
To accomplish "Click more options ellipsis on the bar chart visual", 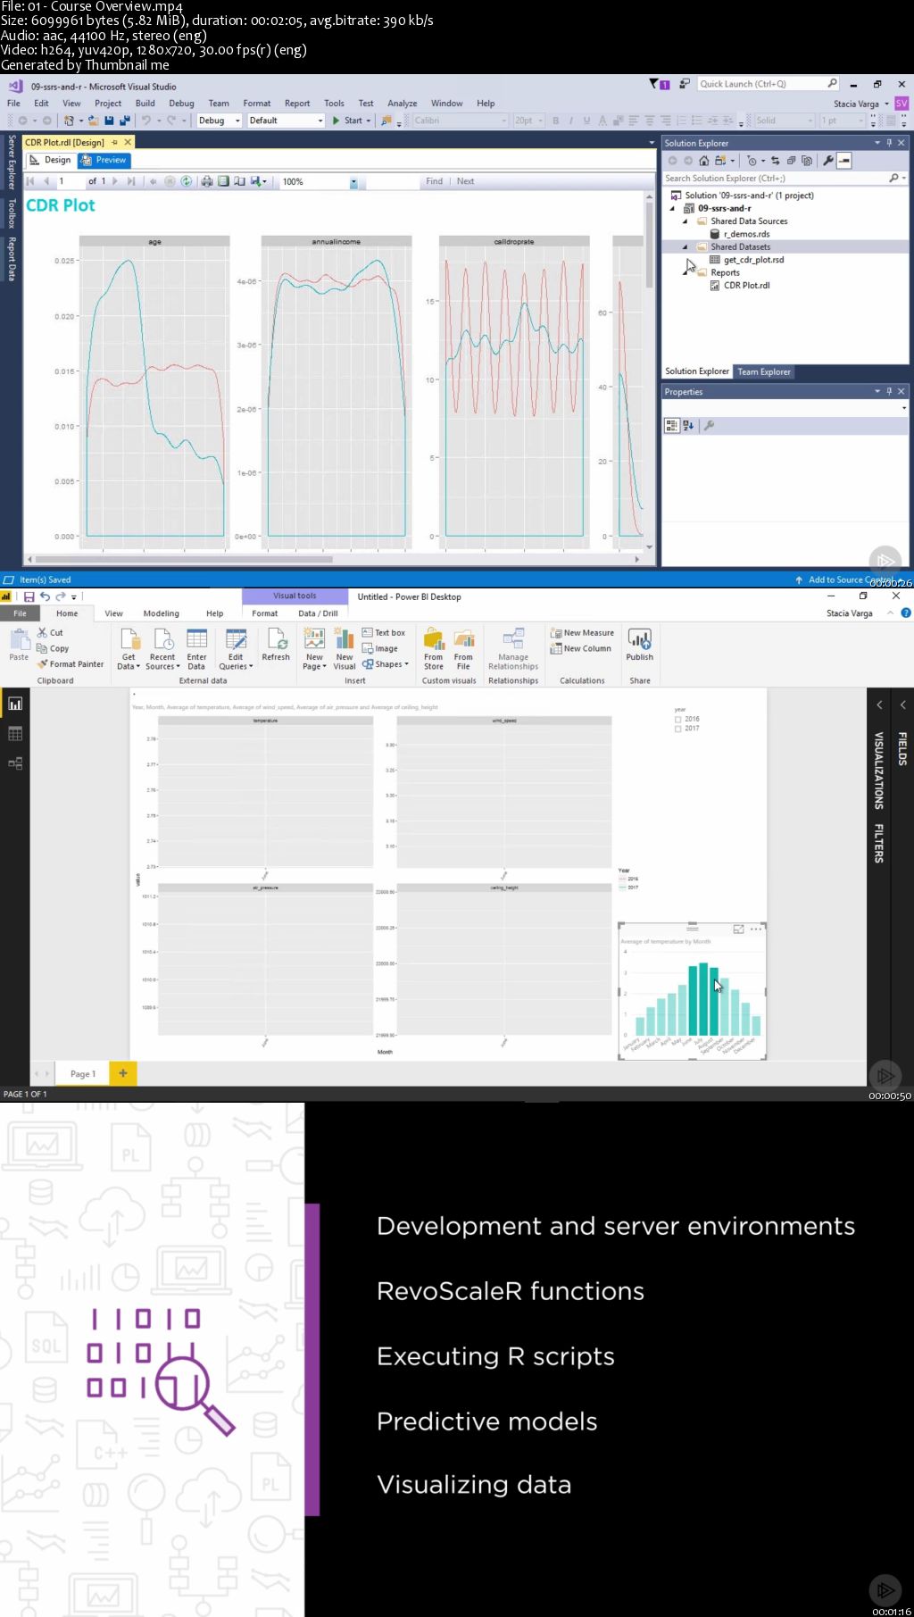I will click(756, 929).
